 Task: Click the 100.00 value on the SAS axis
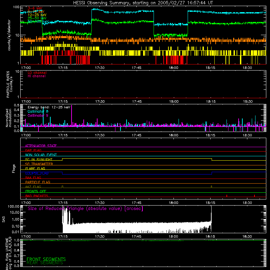(13, 207)
